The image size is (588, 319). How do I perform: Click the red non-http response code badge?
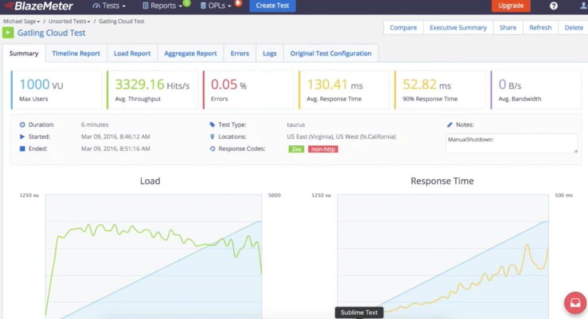click(323, 149)
